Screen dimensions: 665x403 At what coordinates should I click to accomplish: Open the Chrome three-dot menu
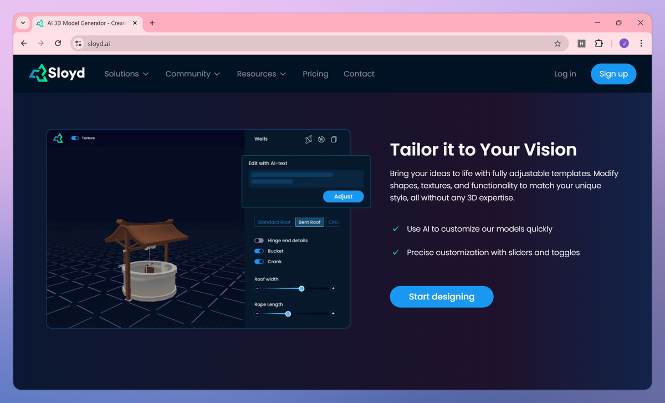(x=641, y=43)
